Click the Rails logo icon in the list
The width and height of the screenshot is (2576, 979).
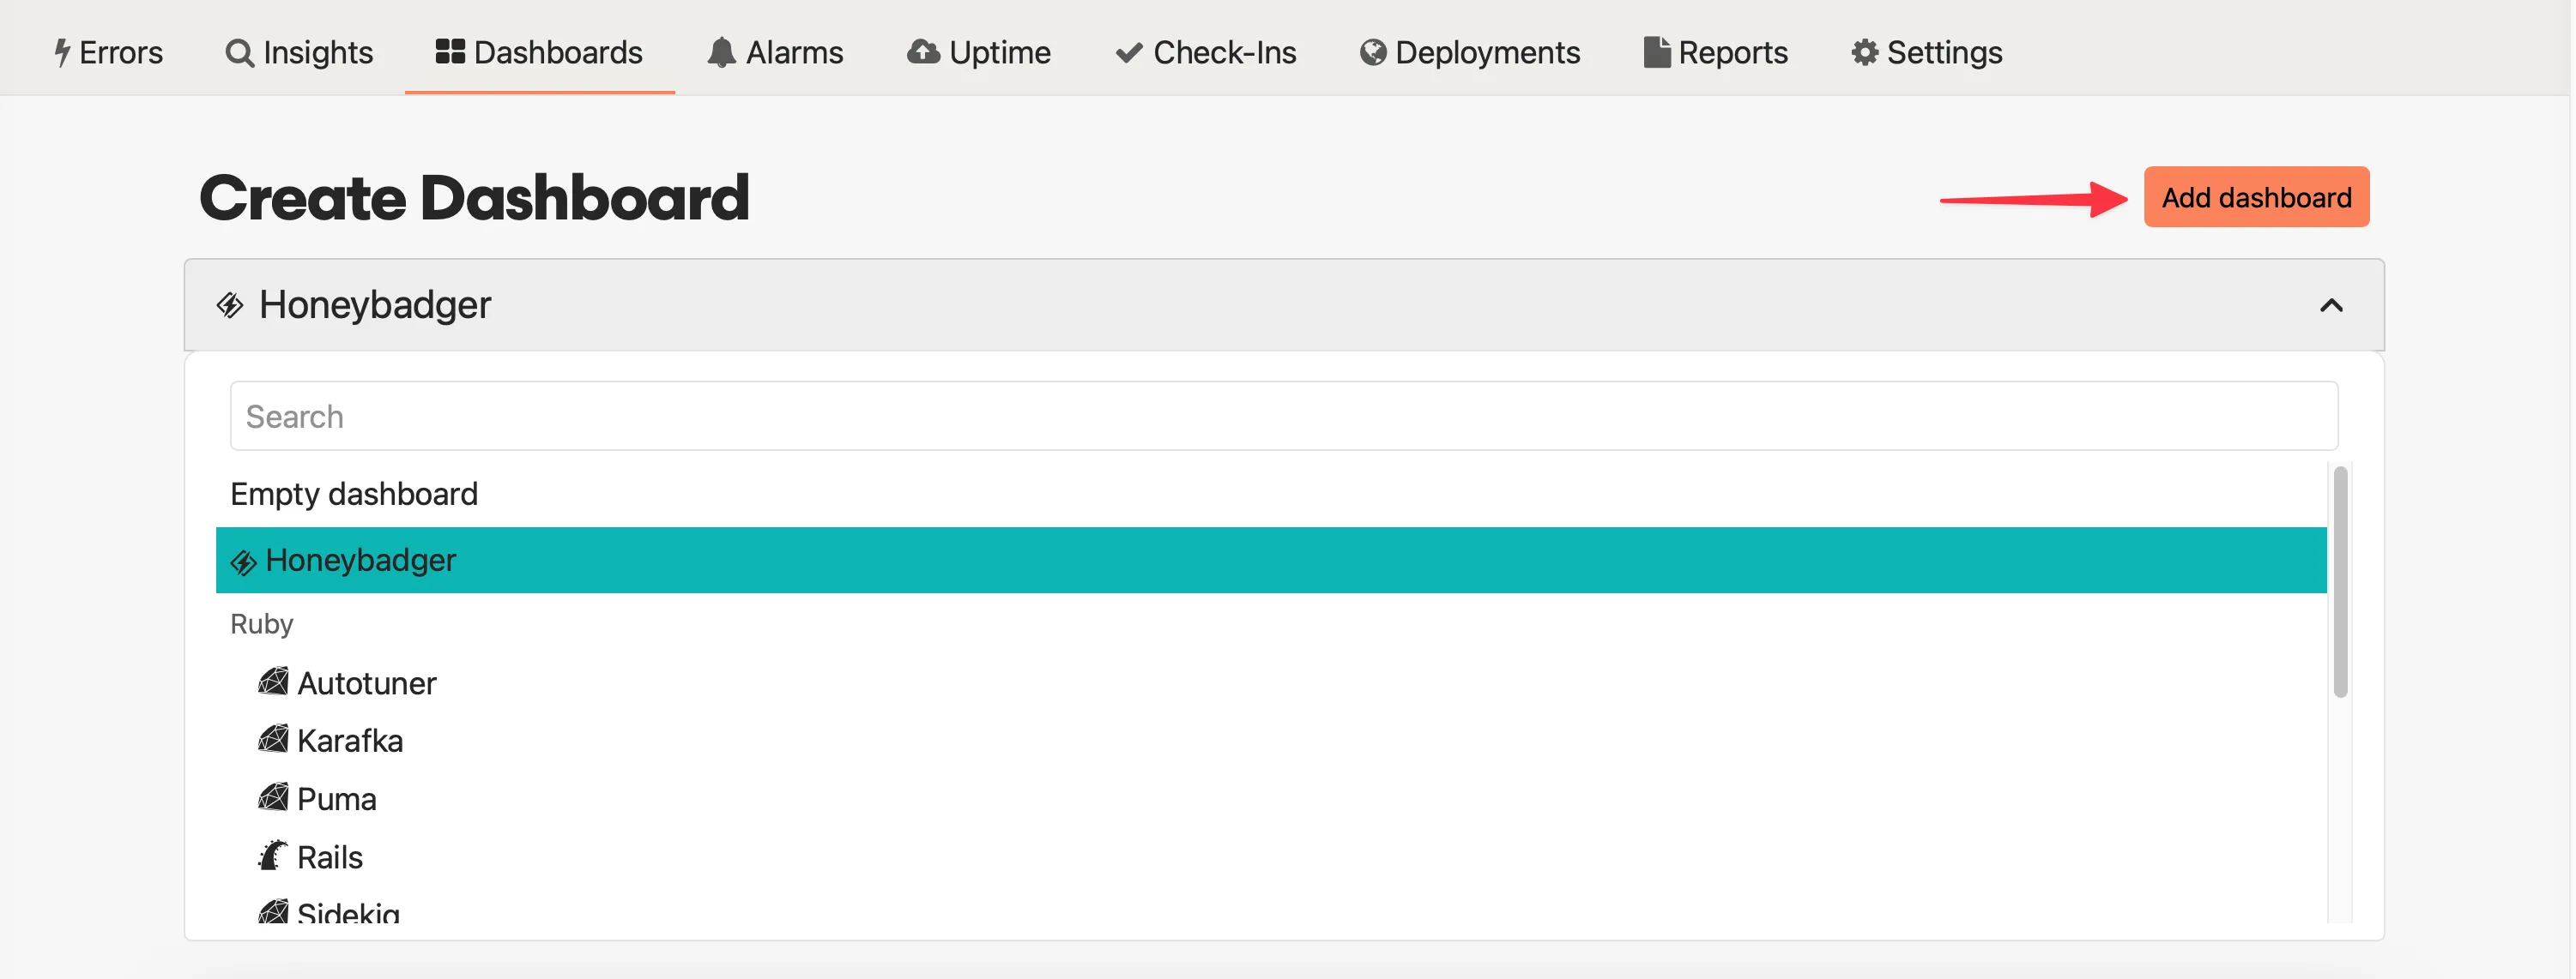pyautogui.click(x=272, y=856)
